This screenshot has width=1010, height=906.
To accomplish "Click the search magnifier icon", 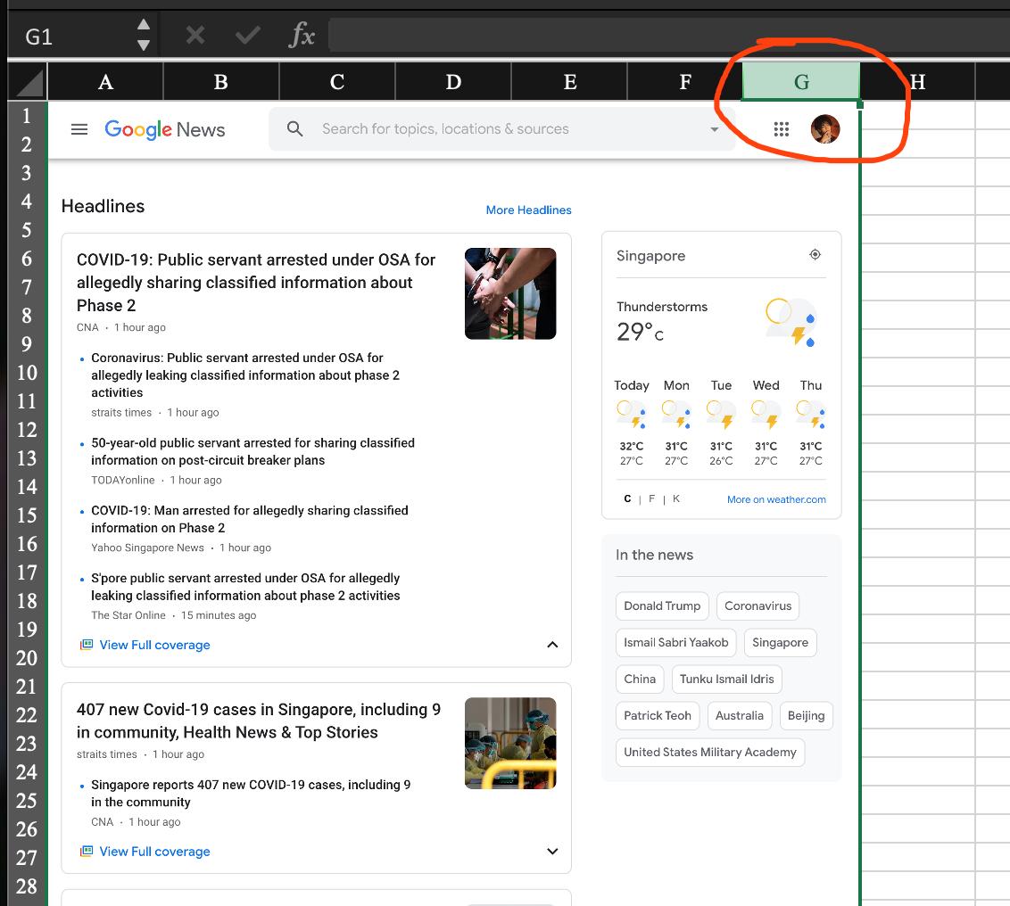I will [x=295, y=129].
